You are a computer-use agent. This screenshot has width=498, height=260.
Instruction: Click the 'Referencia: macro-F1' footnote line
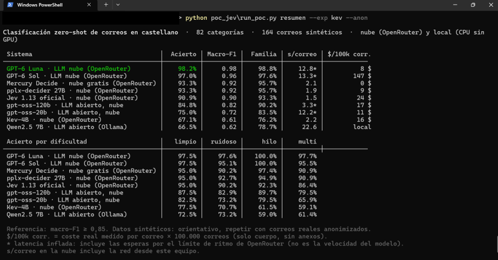point(189,229)
